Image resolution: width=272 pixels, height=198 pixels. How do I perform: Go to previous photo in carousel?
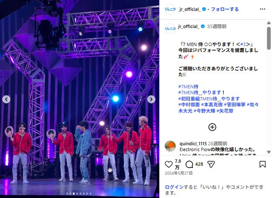[6, 99]
